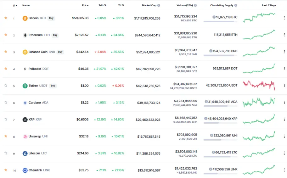Star Litecoin to add to watchlist
This screenshot has width=287, height=178.
(6, 153)
